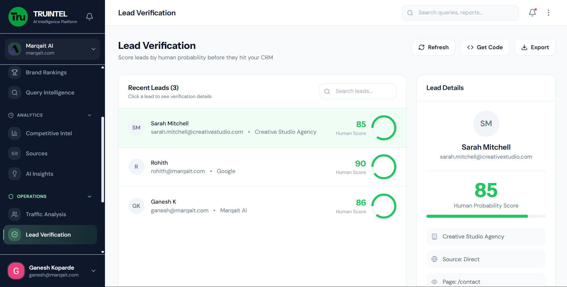Click the AI Insights lightbulb icon
This screenshot has width=567, height=287.
[14, 174]
